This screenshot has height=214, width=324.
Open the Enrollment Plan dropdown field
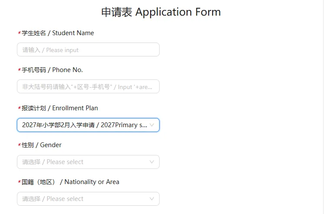[x=88, y=125]
